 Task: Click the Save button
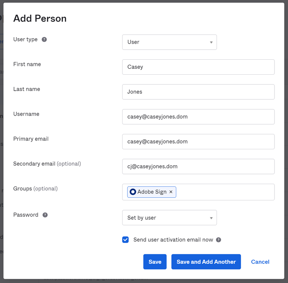pos(155,262)
